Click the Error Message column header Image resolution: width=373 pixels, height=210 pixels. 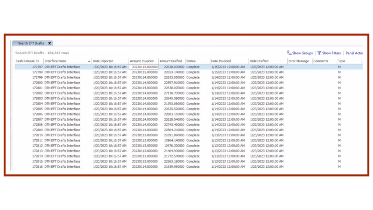(x=298, y=61)
